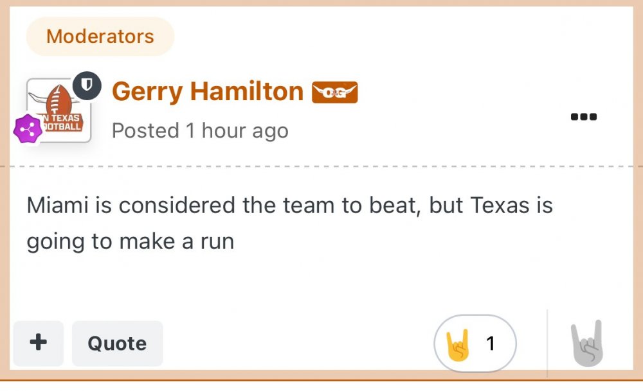Screen dimensions: 643x391
Task: React with the gray Hook 'em hand
Action: (586, 343)
